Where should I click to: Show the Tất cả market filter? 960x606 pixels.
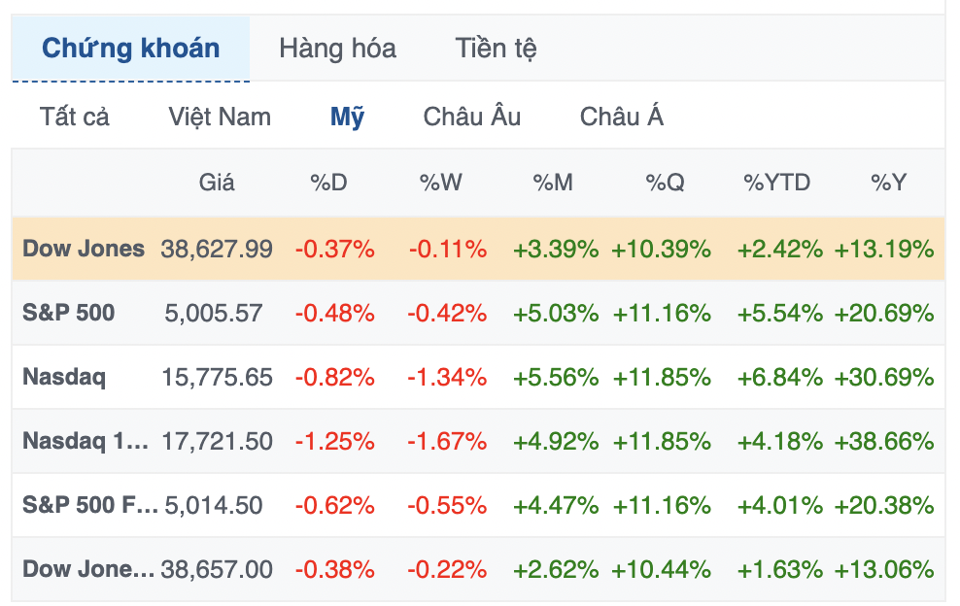click(x=75, y=118)
